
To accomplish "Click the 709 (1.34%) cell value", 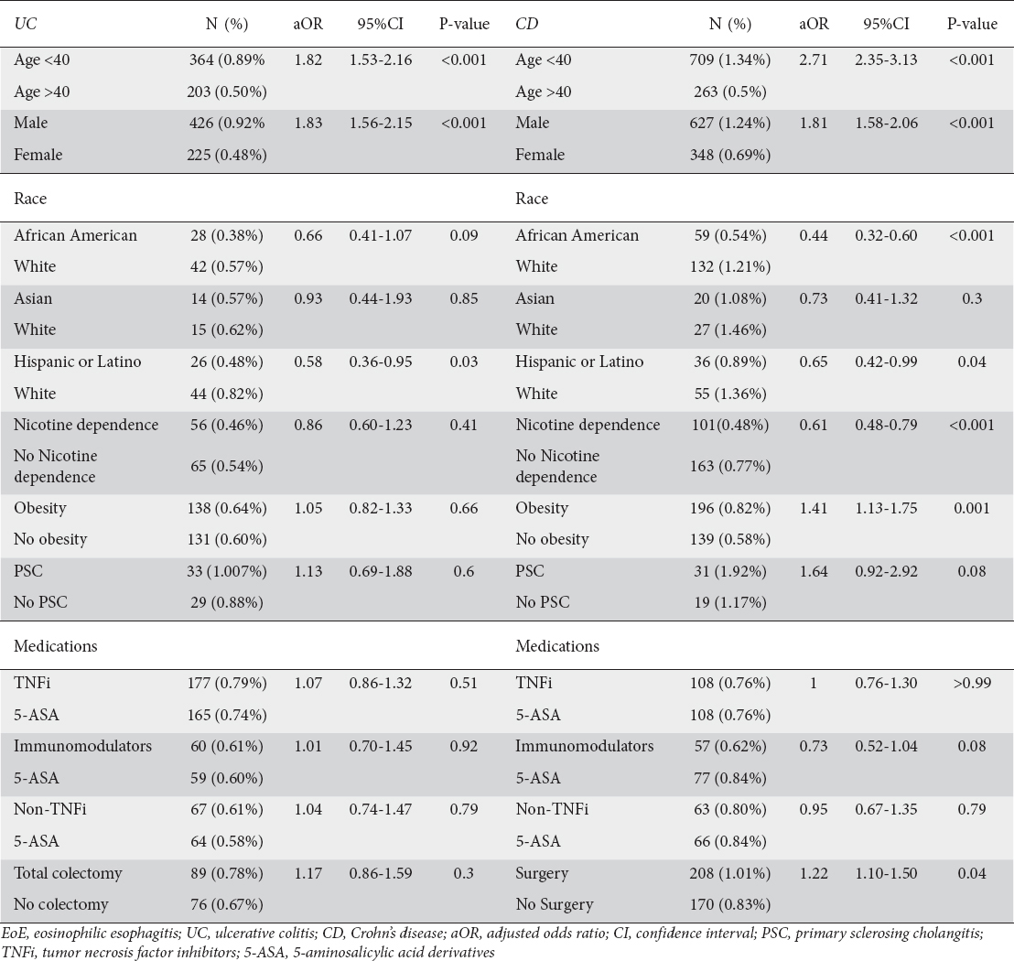I will click(729, 60).
